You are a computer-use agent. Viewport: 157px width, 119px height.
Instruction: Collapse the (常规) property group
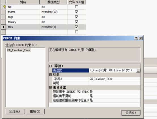tap(50, 66)
